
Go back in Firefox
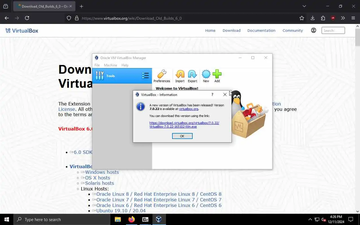7,18
